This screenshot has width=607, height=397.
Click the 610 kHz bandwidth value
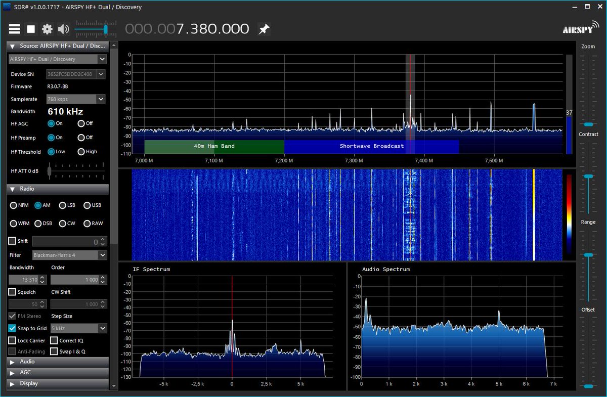[x=65, y=112]
